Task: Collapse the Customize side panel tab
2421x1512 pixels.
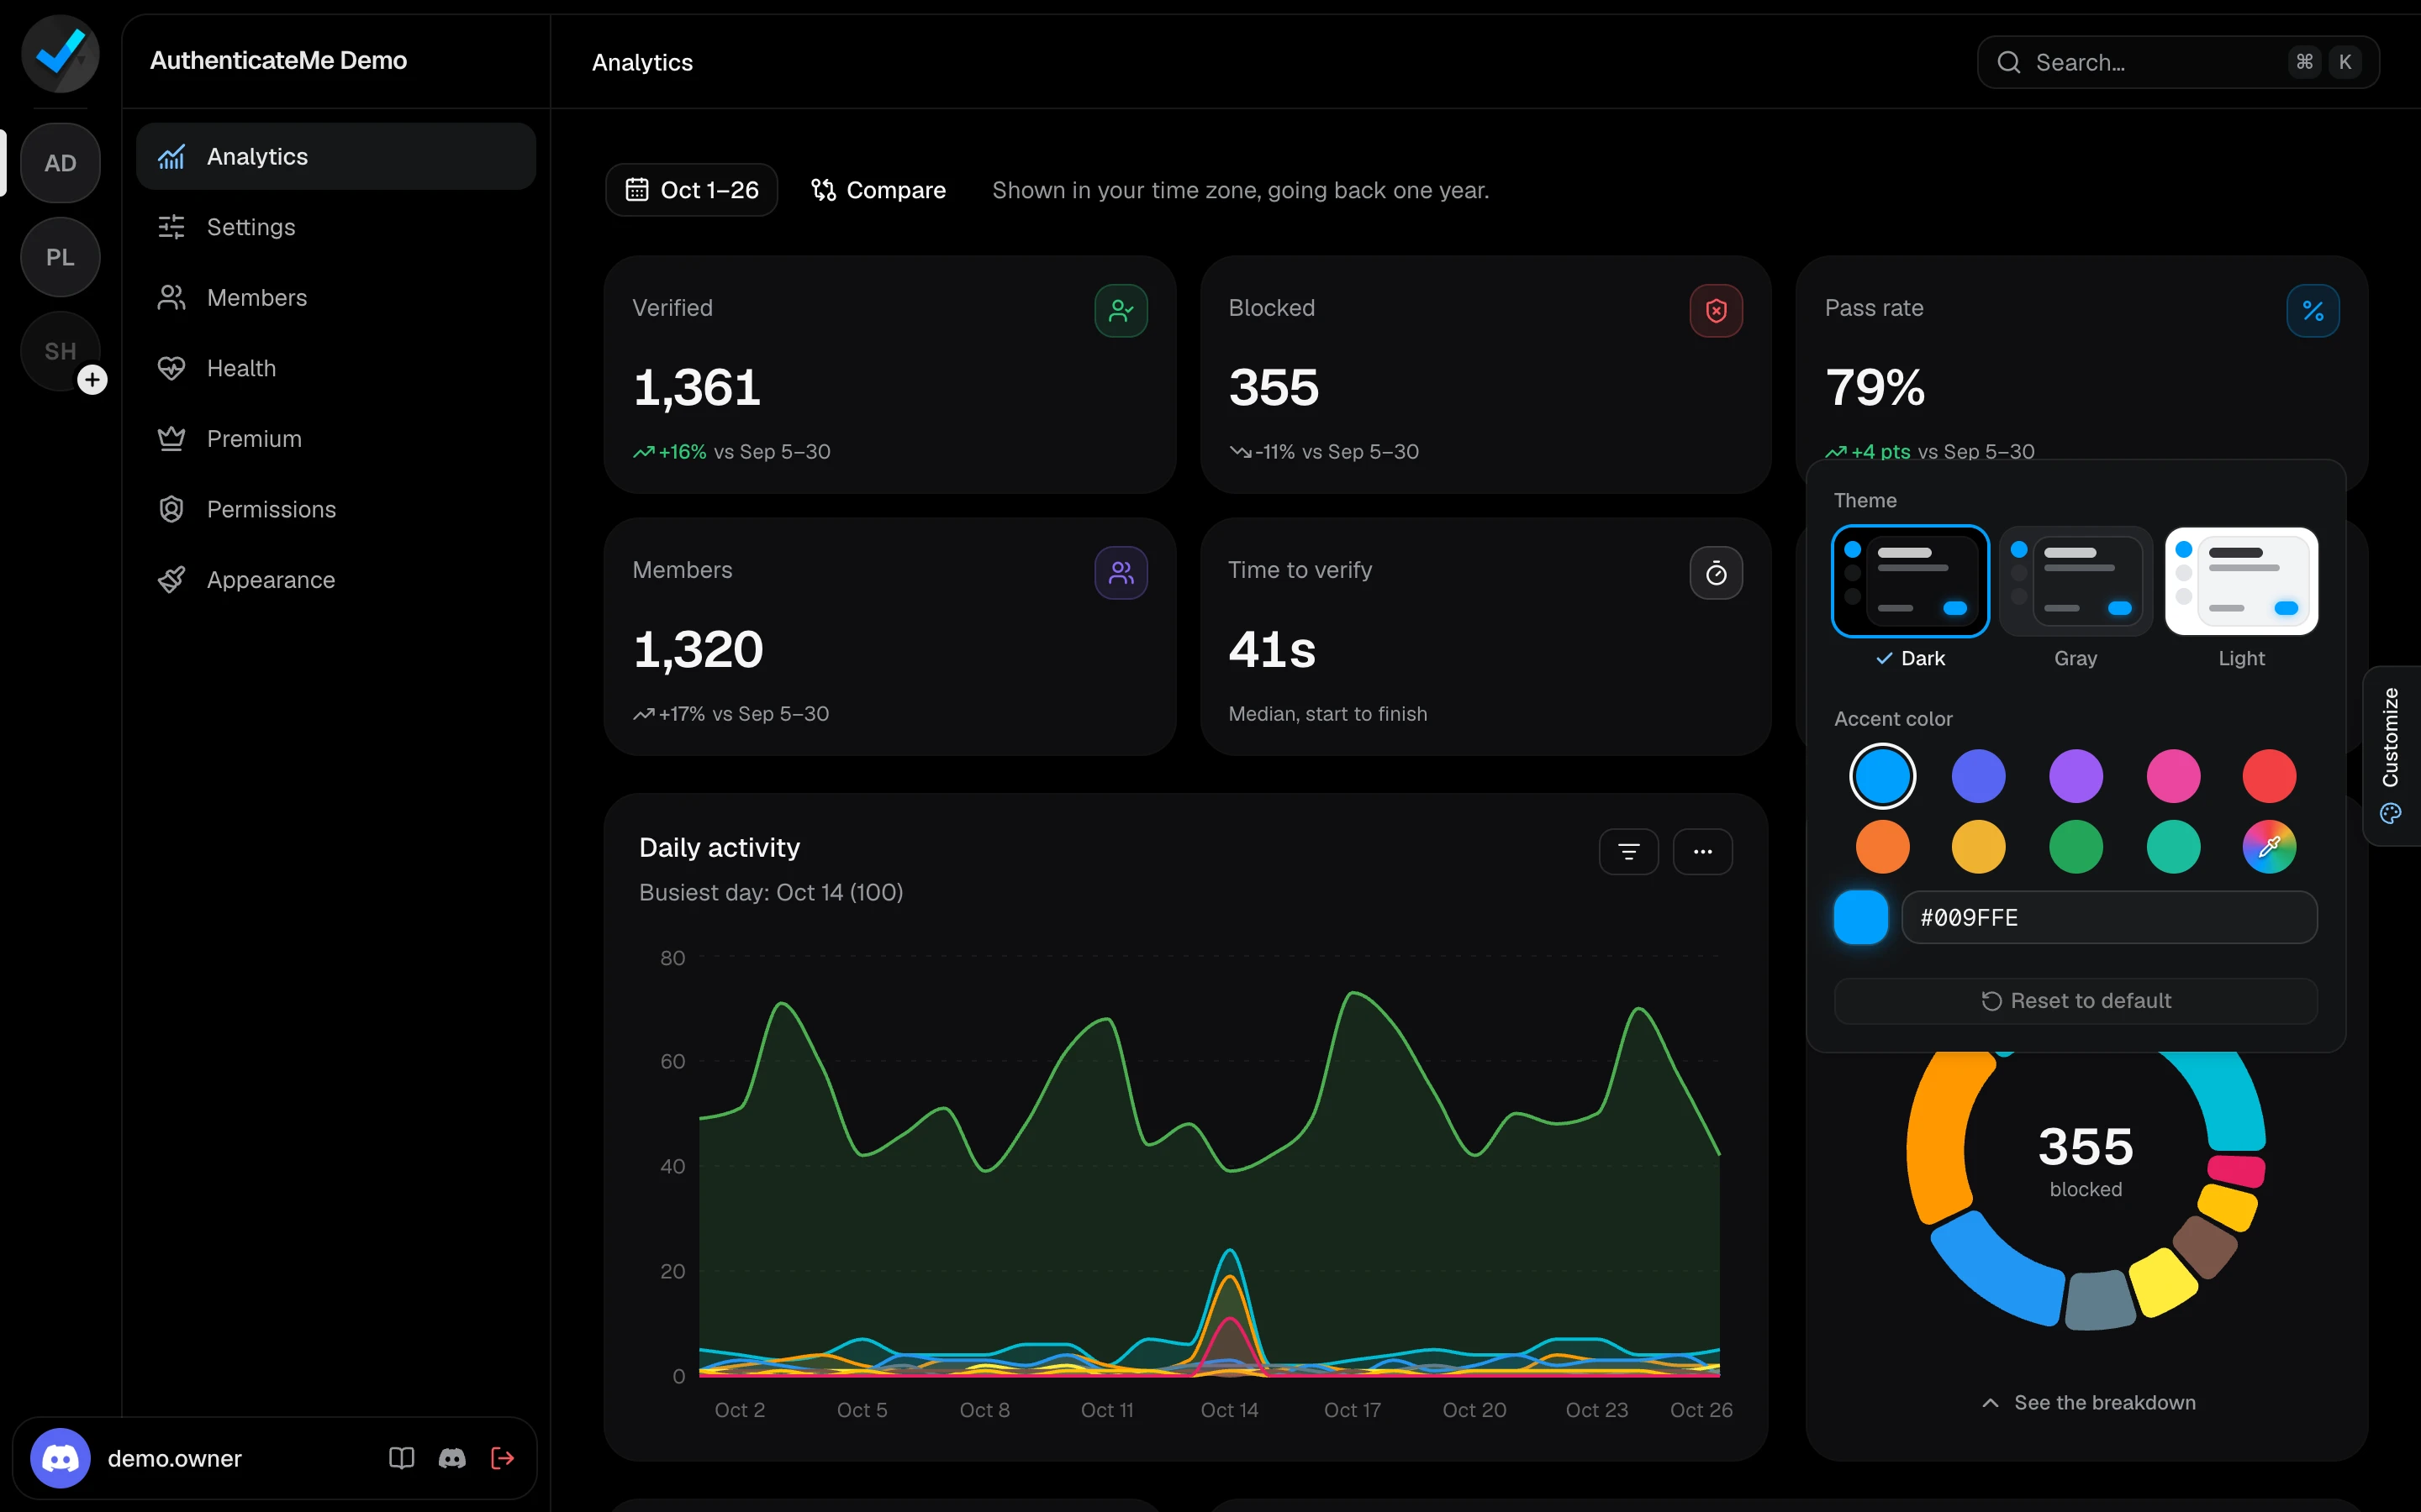Action: click(x=2391, y=756)
